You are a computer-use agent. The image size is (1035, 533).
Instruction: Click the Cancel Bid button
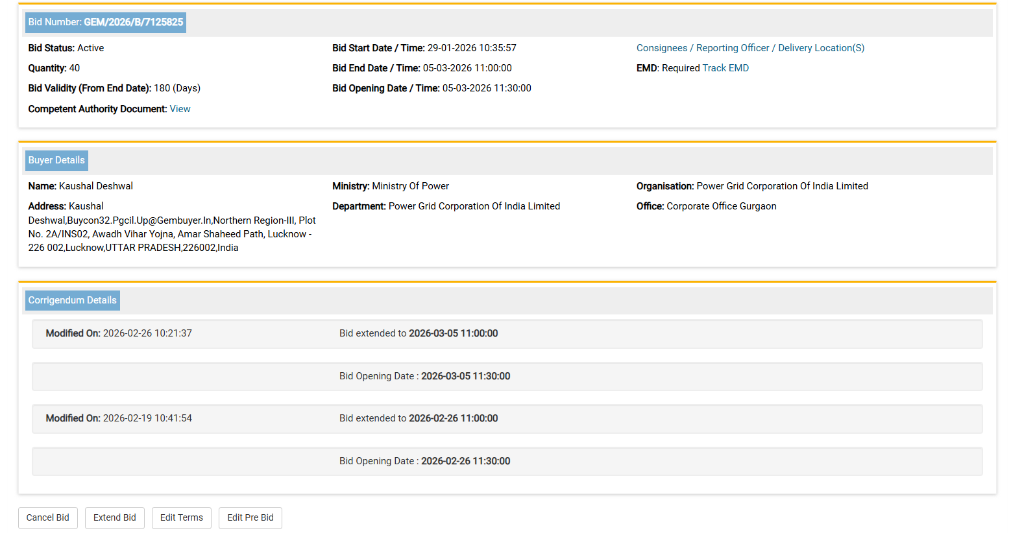(x=47, y=517)
